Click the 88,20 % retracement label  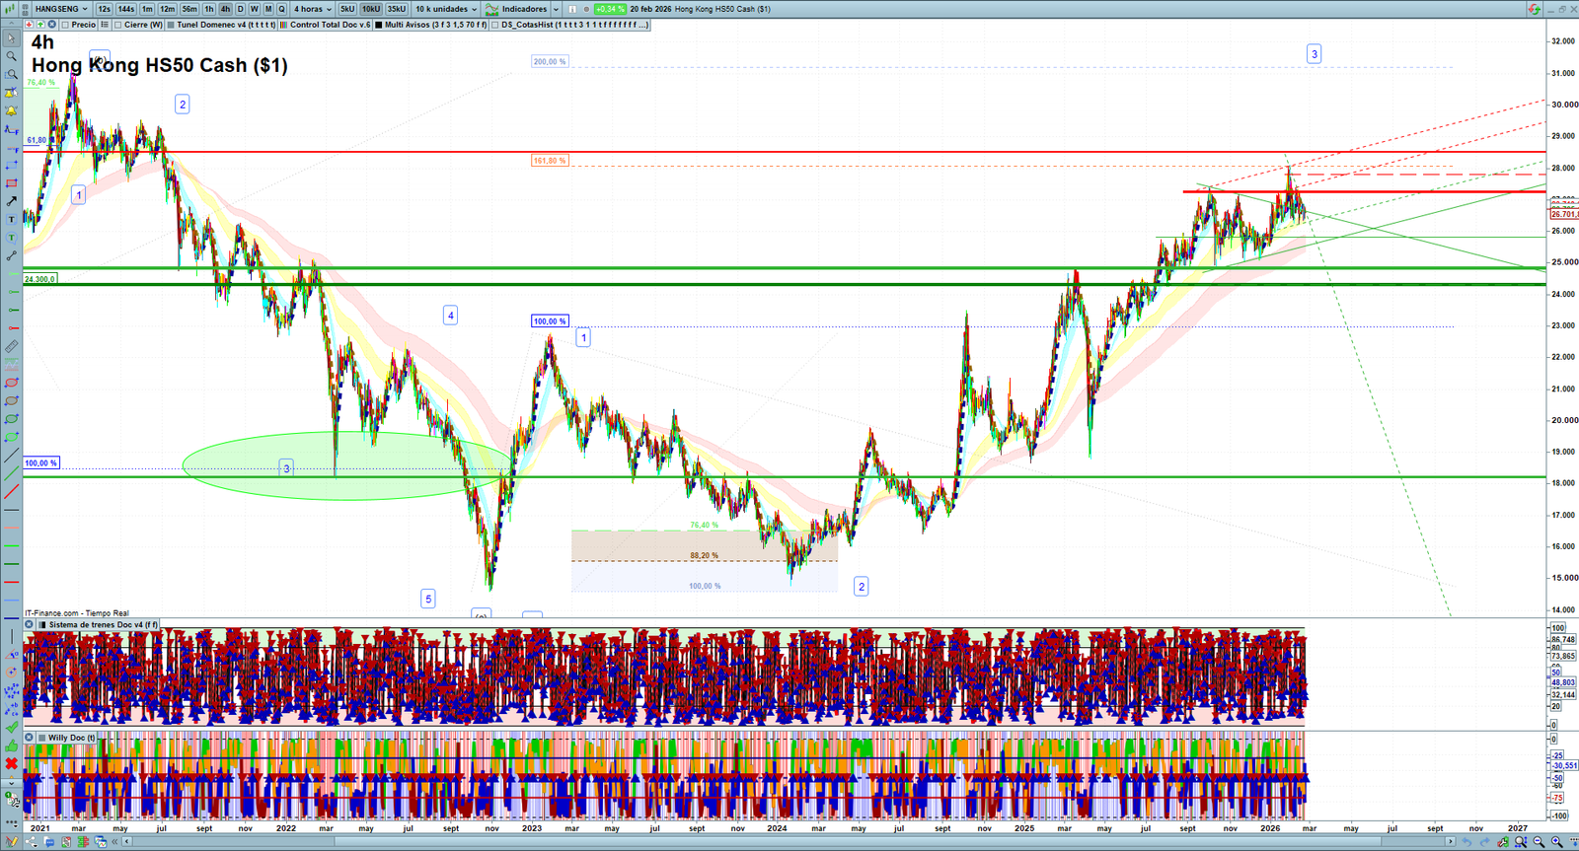coord(705,556)
